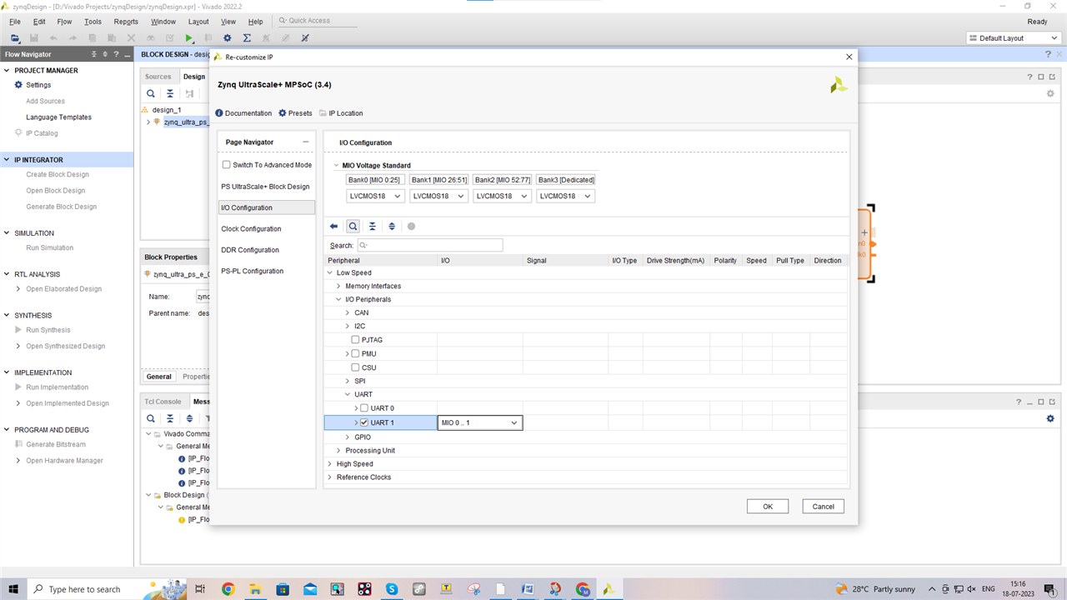Open the Documentation link in dialog
The image size is (1067, 600).
tap(243, 113)
